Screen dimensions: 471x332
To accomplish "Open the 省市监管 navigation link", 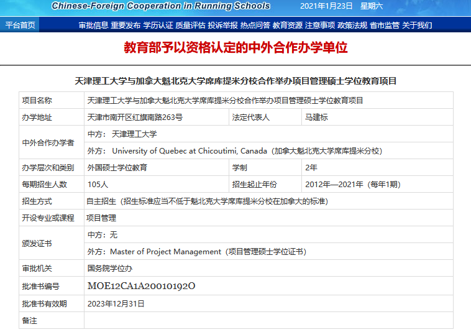I will click(x=385, y=25).
